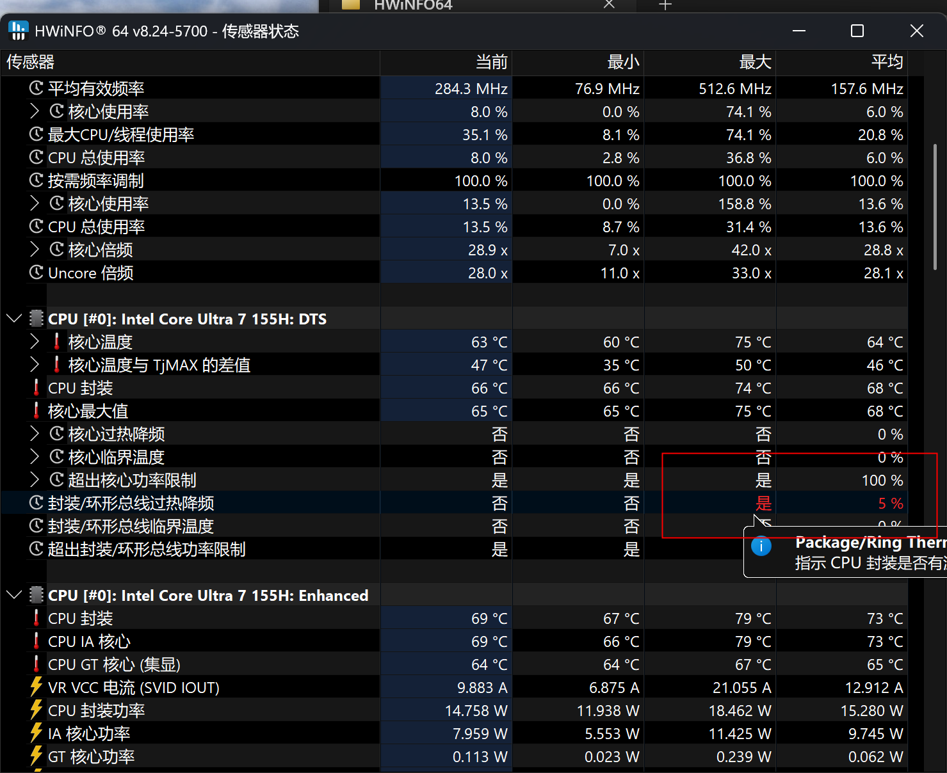The width and height of the screenshot is (947, 773).
Task: Click the vertical scrollbar thumb
Action: pos(935,206)
